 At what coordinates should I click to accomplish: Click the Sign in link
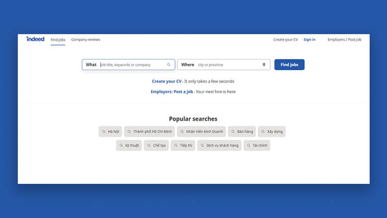(x=310, y=40)
